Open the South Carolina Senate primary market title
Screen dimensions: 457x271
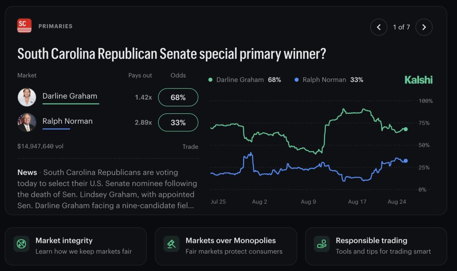coord(172,54)
